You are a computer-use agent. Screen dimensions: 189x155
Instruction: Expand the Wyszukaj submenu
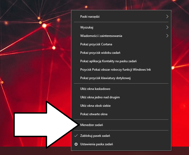121,27
